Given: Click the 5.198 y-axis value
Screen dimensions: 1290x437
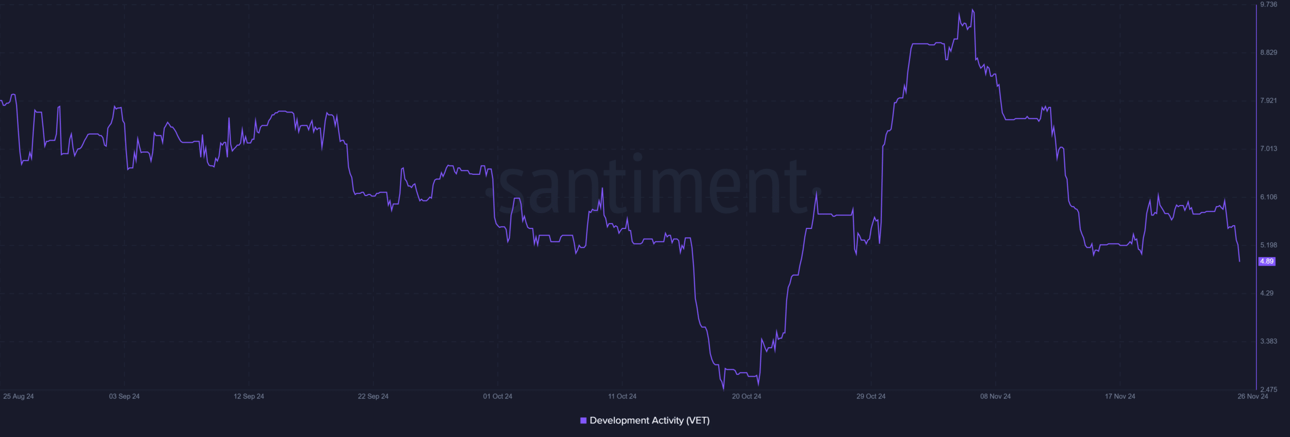Looking at the screenshot, I should click(1269, 245).
